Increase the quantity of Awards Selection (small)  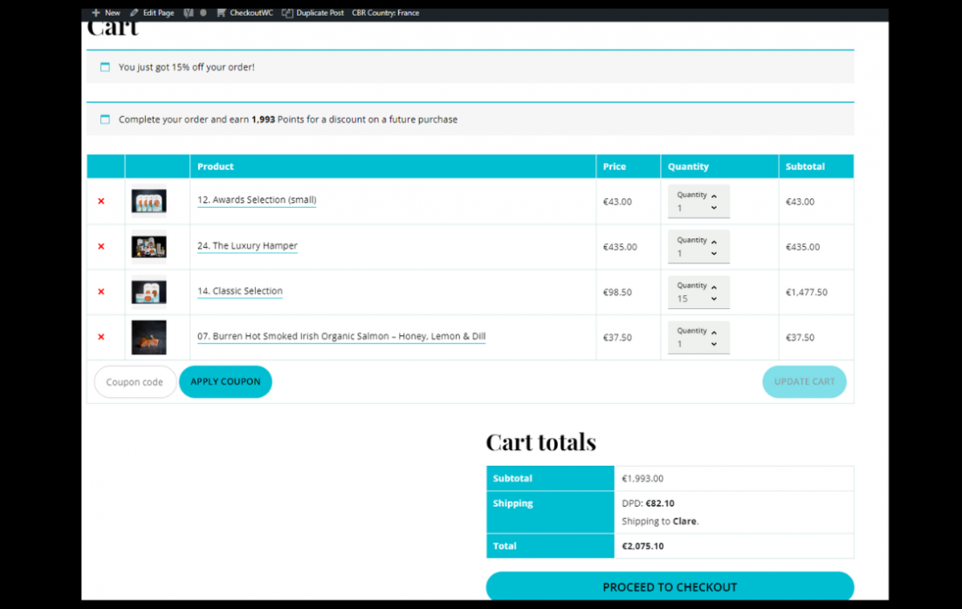click(714, 195)
